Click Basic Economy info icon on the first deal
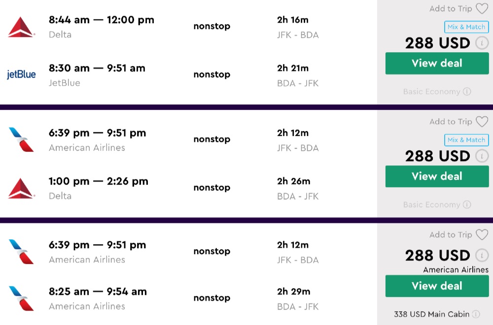Image resolution: width=493 pixels, height=325 pixels. click(x=467, y=92)
